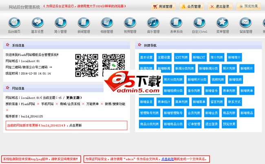This screenshot has width=265, height=164.
Task: Click 新增表单 quick nav tile
Action: (x=247, y=91)
